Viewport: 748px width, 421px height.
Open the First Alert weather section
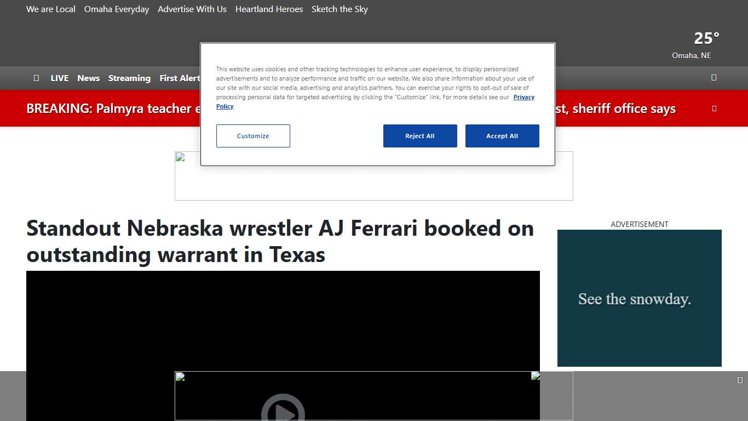tap(180, 78)
